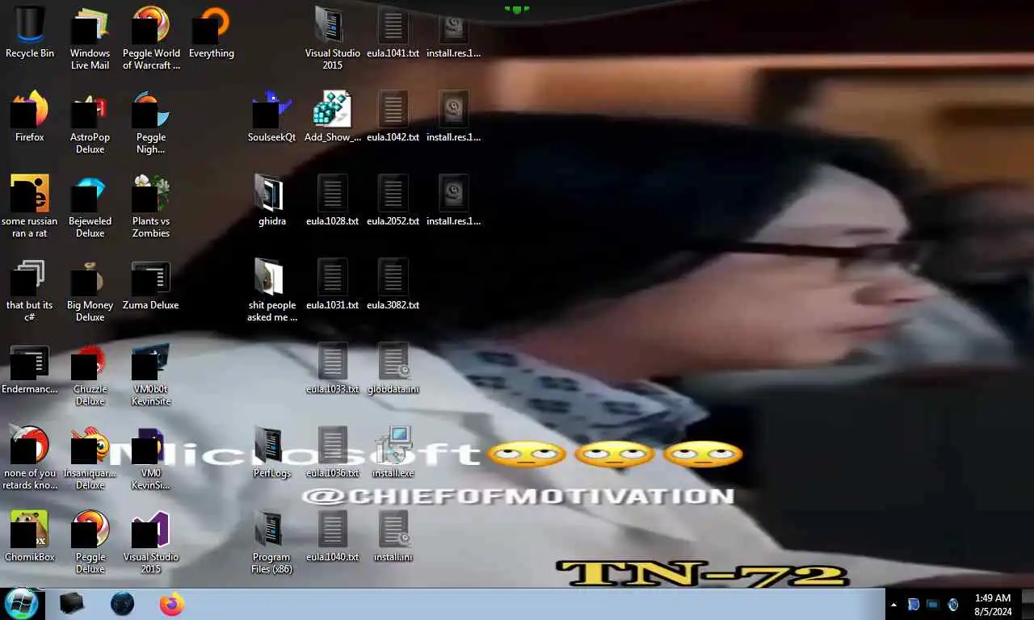
Task: Launch Firefox from the taskbar
Action: [172, 604]
